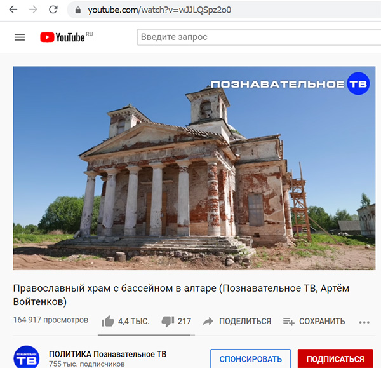
Task: Open ПОЛИТИКА Познавательное ТВ channel name link
Action: point(108,354)
